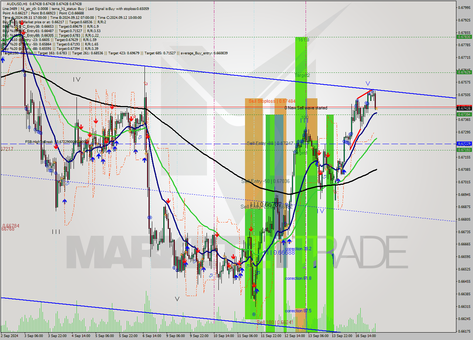Click the '16 Sep 14:00' time label

[366, 336]
